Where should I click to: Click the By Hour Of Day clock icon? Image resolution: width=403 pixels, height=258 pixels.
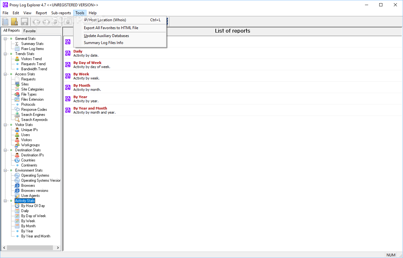pyautogui.click(x=17, y=206)
